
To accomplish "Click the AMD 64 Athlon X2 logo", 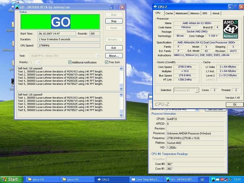I will pyautogui.click(x=231, y=29).
